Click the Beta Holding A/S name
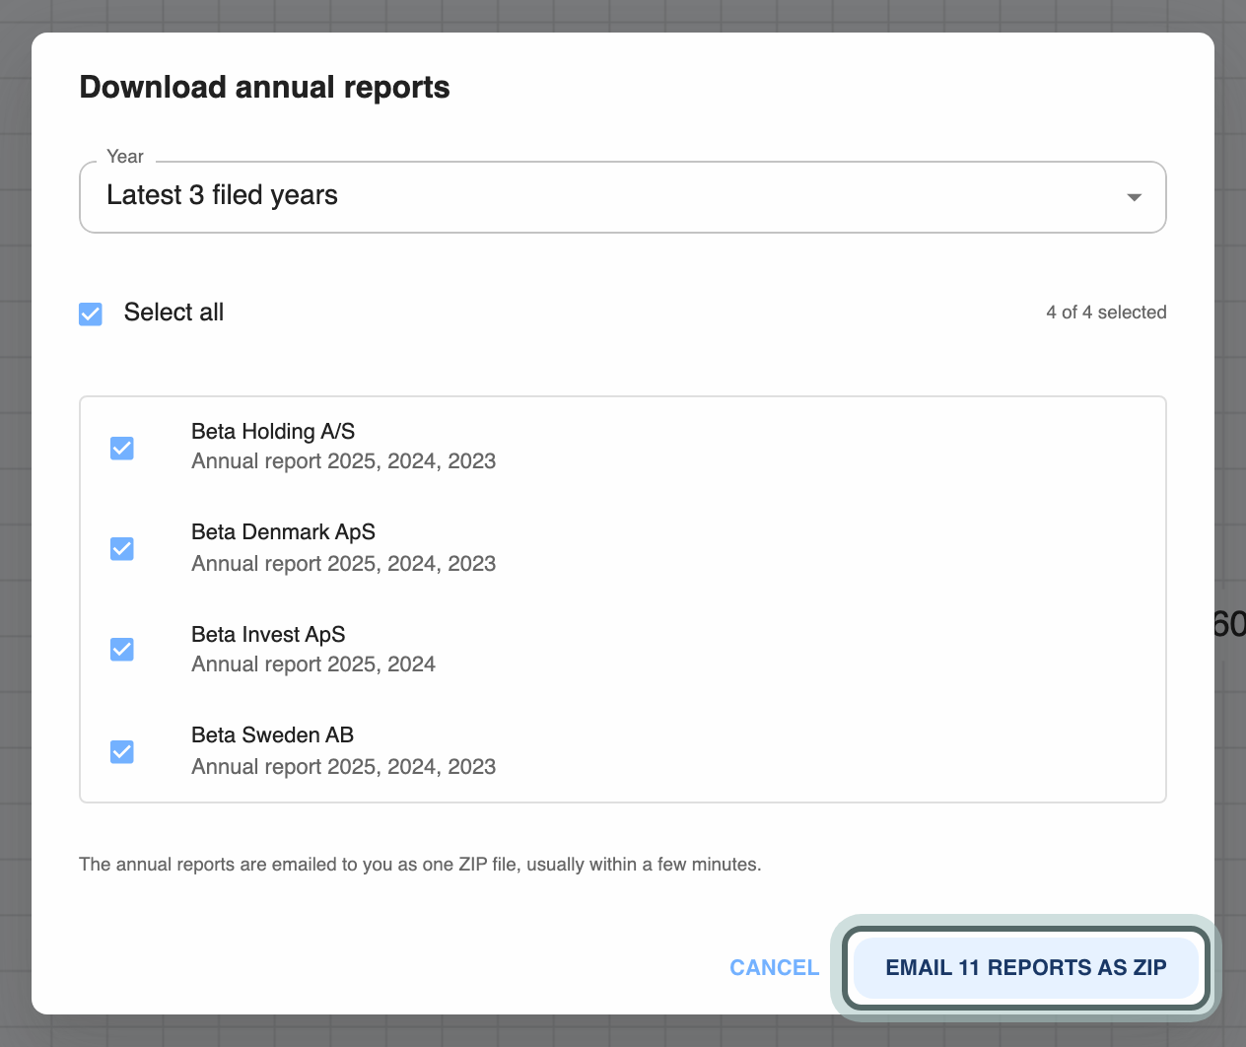The image size is (1246, 1047). 273,432
